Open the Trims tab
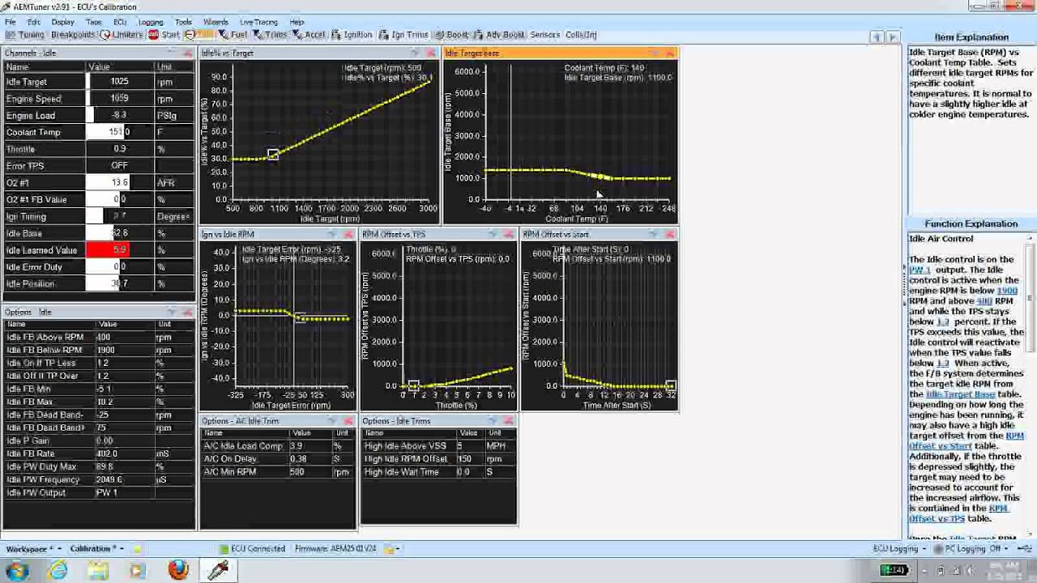The height and width of the screenshot is (583, 1037). [270, 35]
